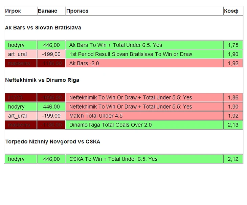The width and height of the screenshot is (247, 205).
Task: Click 446,00 in the CSKA To Win row
Action: (51, 159)
